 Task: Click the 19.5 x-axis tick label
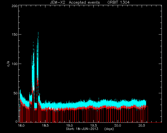tap(93, 125)
